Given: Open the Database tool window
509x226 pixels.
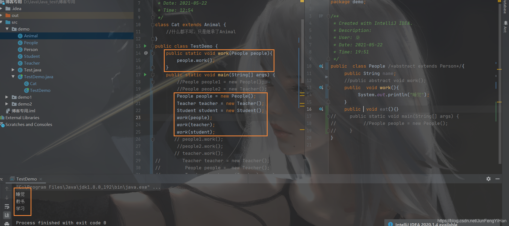Looking at the screenshot, I should pyautogui.click(x=505, y=7).
